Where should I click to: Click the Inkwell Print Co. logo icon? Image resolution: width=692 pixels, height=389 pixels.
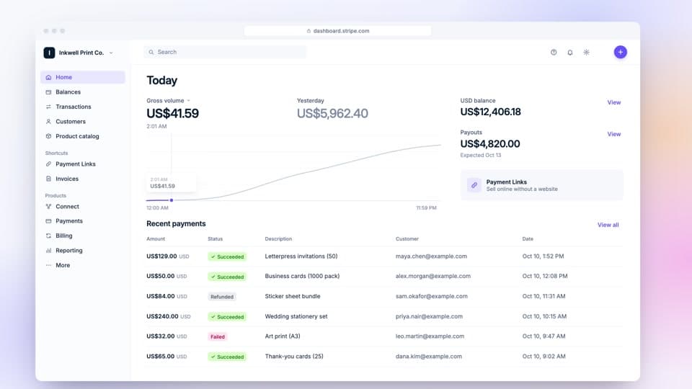point(50,53)
